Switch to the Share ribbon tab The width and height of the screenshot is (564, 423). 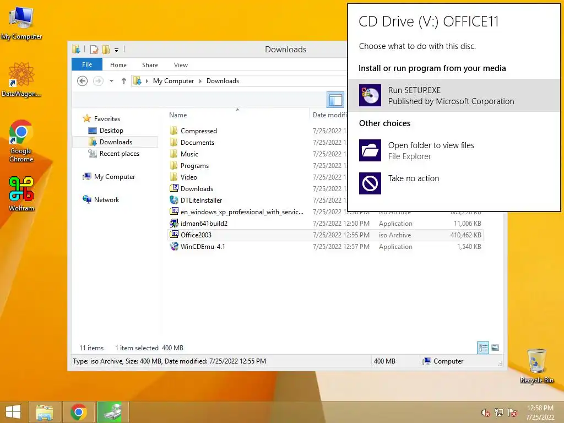(150, 65)
